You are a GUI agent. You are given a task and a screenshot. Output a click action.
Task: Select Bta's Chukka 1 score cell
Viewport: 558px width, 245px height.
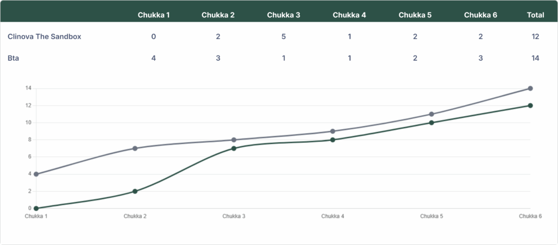click(x=154, y=58)
